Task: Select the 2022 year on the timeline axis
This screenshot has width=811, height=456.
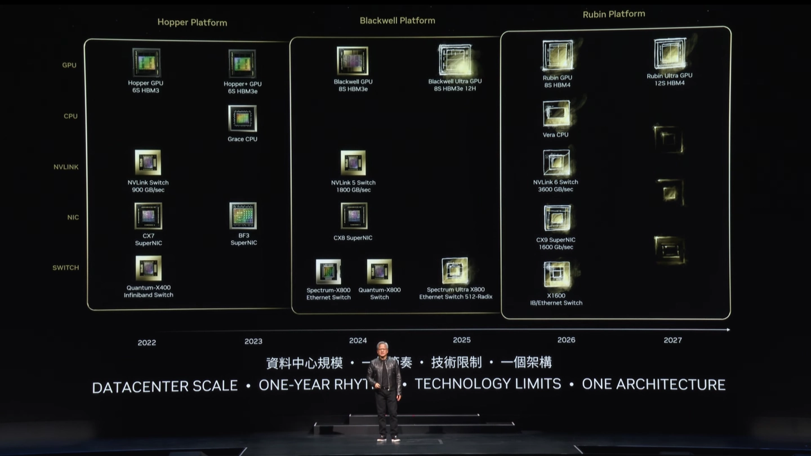Action: (x=148, y=342)
